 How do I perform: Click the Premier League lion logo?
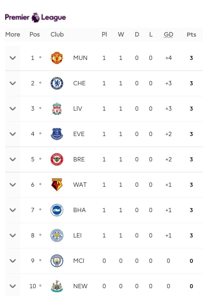coord(36,17)
